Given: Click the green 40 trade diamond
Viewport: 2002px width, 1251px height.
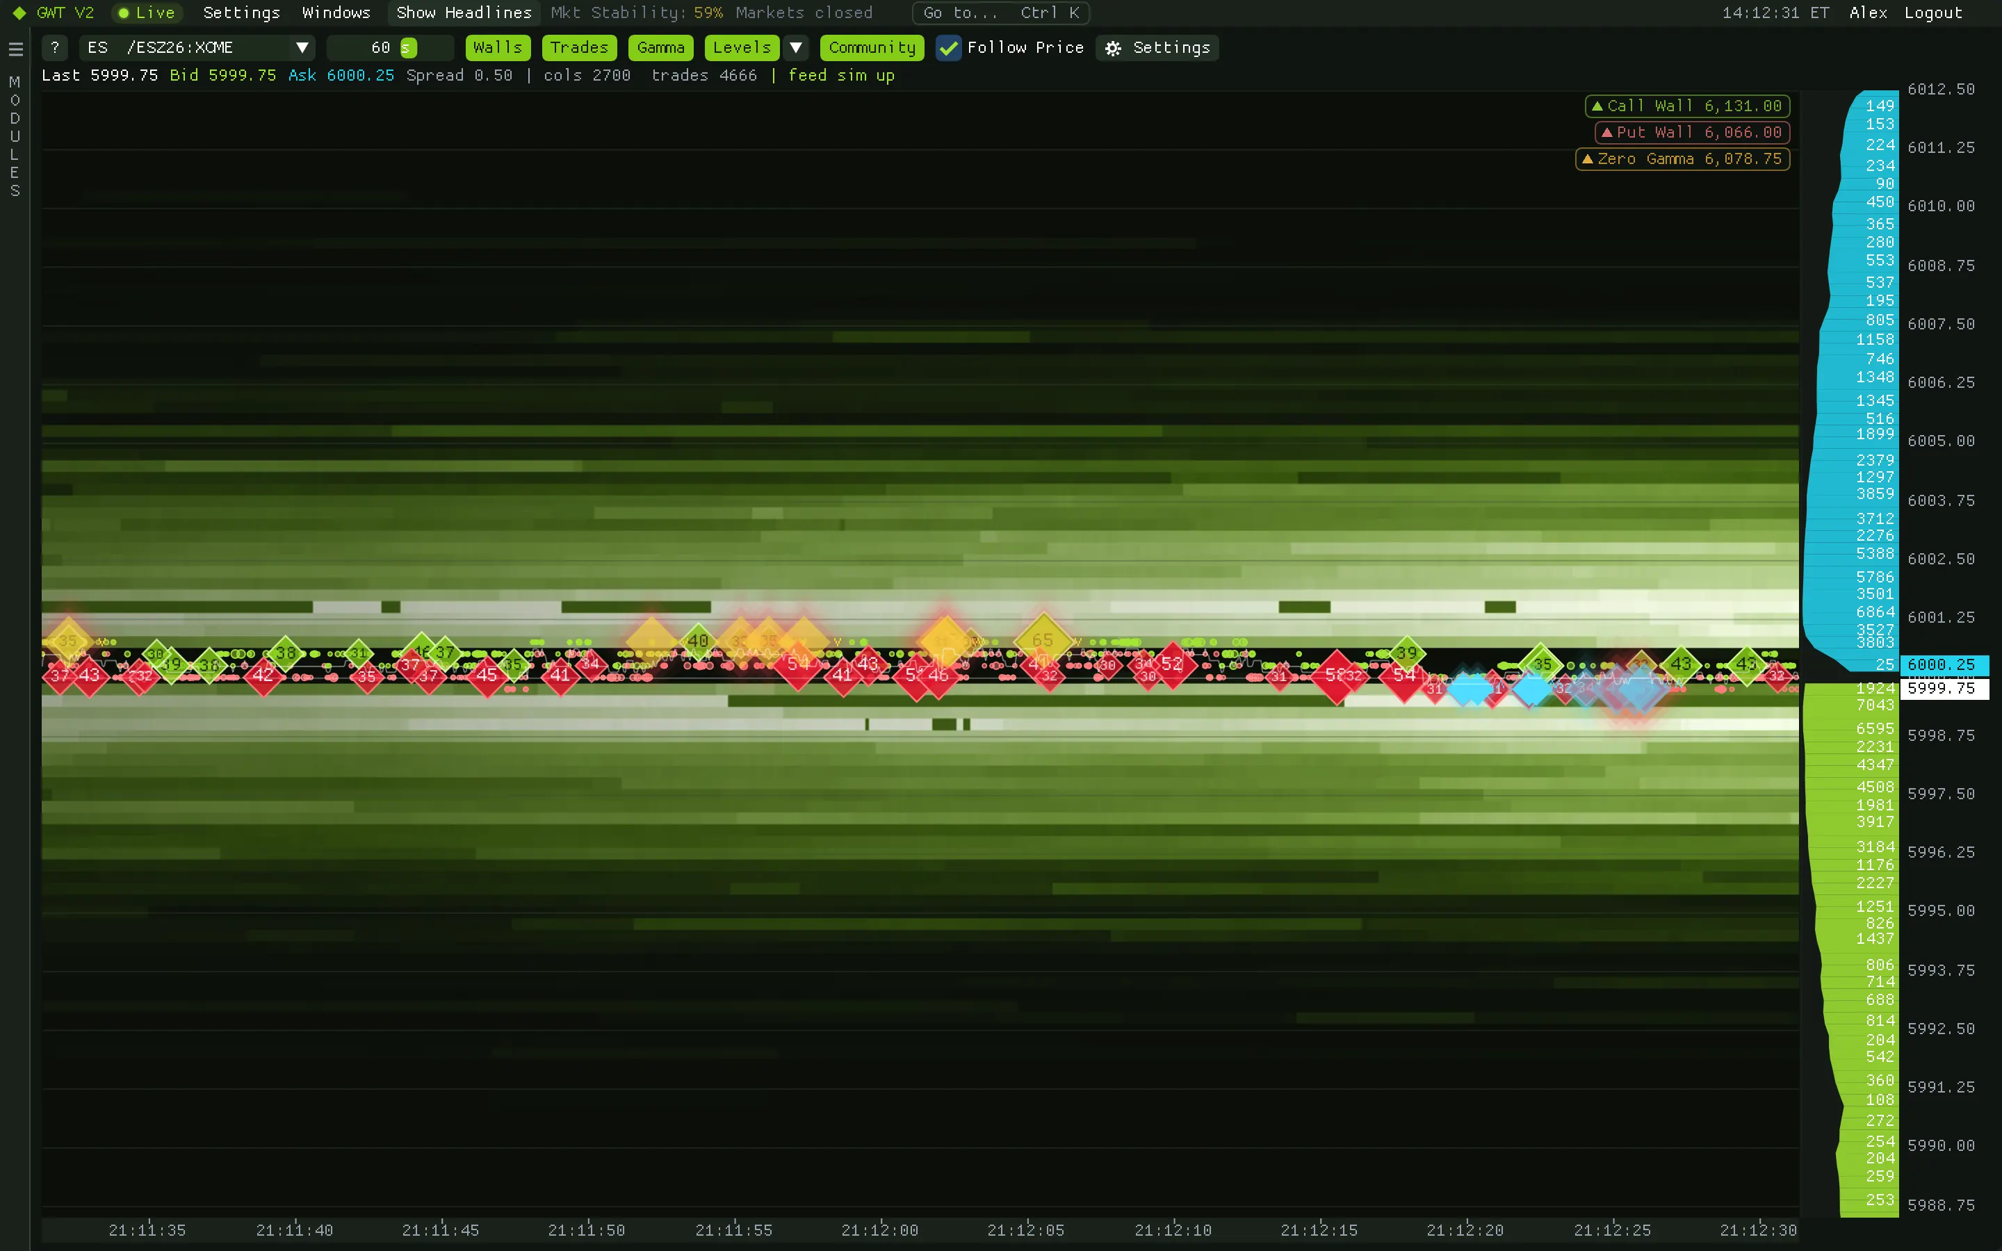Looking at the screenshot, I should tap(698, 640).
